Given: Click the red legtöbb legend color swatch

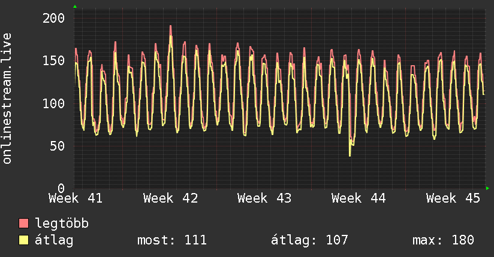Looking at the screenshot, I should pyautogui.click(x=24, y=224).
